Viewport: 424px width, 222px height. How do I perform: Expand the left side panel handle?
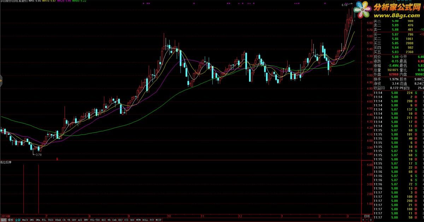pos(1,81)
